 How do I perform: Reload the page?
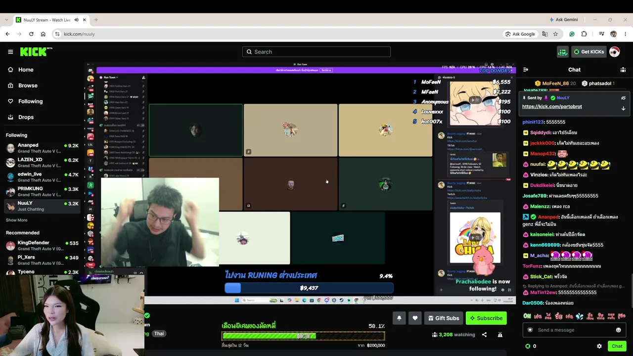click(31, 34)
